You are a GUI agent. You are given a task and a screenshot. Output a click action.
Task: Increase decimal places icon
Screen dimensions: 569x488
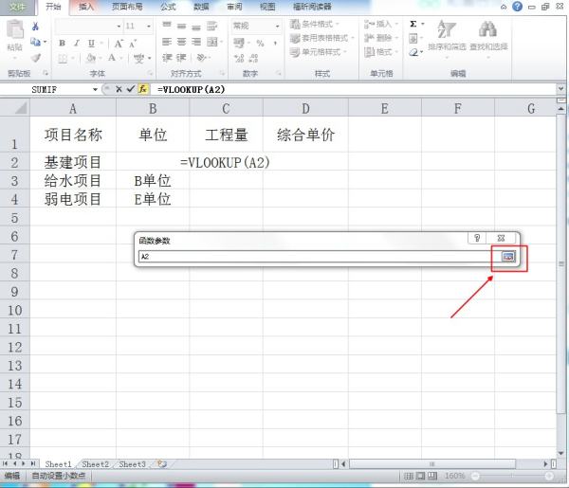click(x=239, y=58)
